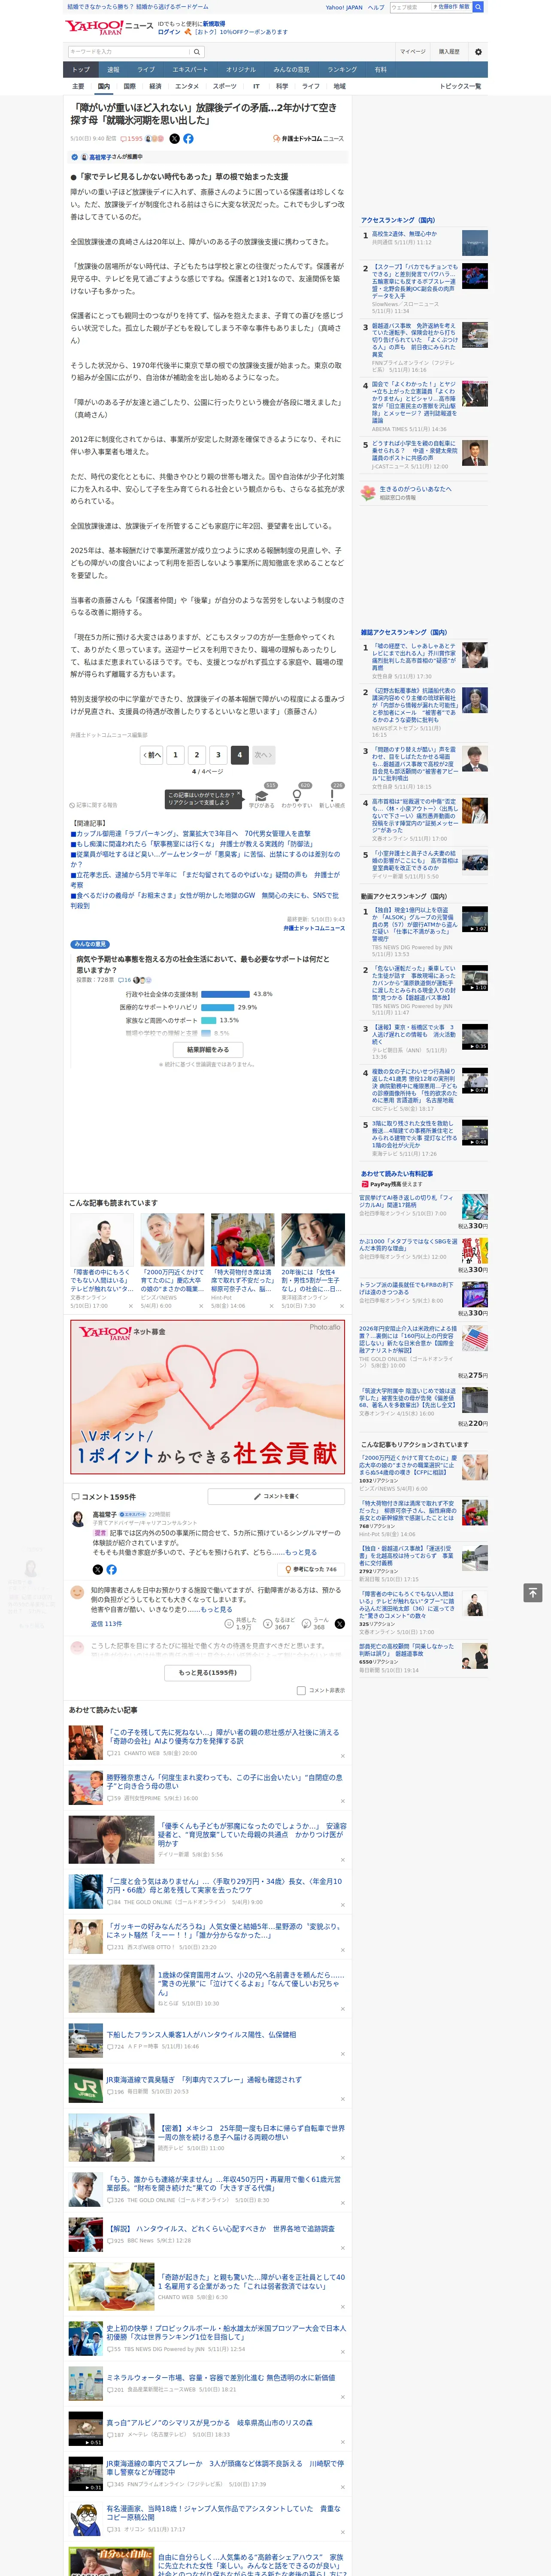Expand the comment with the first もっと見る link
Viewport: 551px width, 2576px height.
pos(300,1553)
